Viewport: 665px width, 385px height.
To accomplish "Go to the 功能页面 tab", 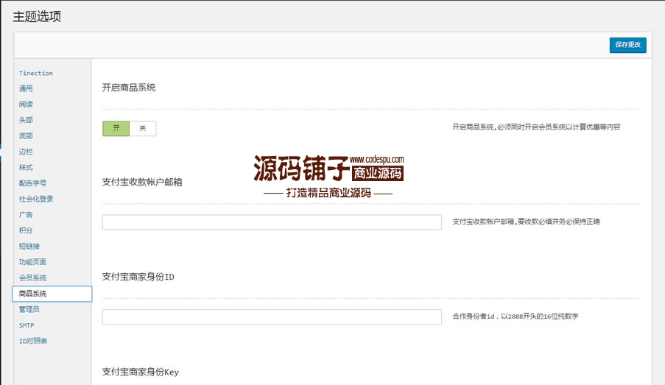I will (x=32, y=262).
